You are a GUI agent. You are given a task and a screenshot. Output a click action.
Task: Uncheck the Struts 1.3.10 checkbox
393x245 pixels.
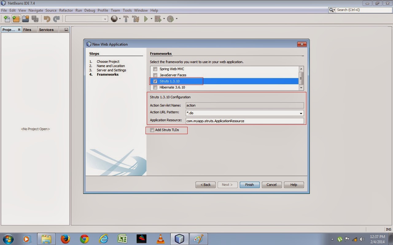[x=155, y=81]
